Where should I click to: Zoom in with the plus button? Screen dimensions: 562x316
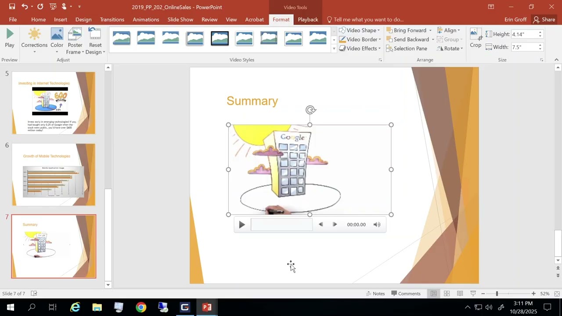click(533, 294)
